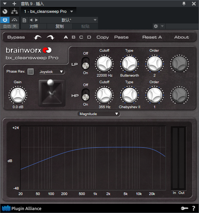Click the 22000 Hz cutoff value
Screen dimensions: 199x213
click(105, 76)
